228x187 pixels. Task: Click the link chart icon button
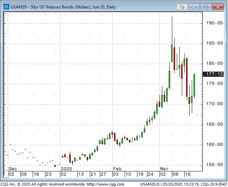pyautogui.click(x=182, y=7)
